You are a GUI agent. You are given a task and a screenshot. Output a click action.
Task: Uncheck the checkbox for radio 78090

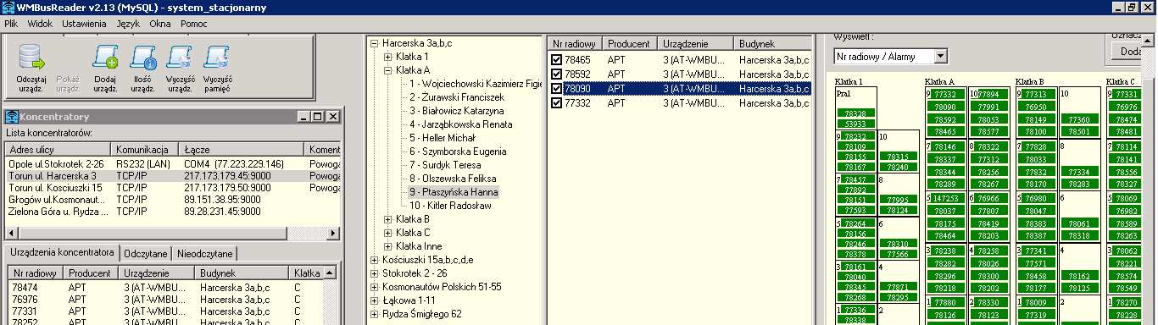(556, 89)
